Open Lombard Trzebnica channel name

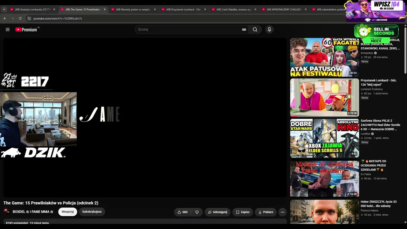pos(372,89)
